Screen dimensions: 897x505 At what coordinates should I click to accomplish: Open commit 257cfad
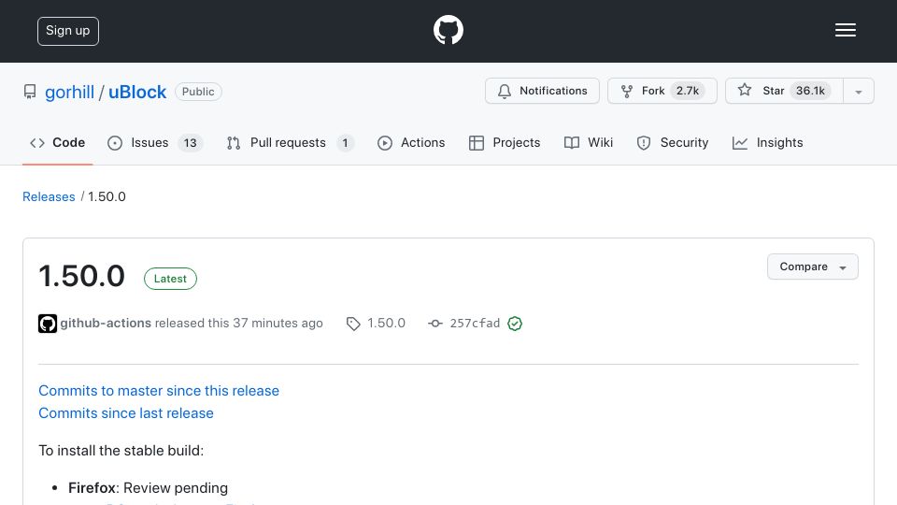475,323
